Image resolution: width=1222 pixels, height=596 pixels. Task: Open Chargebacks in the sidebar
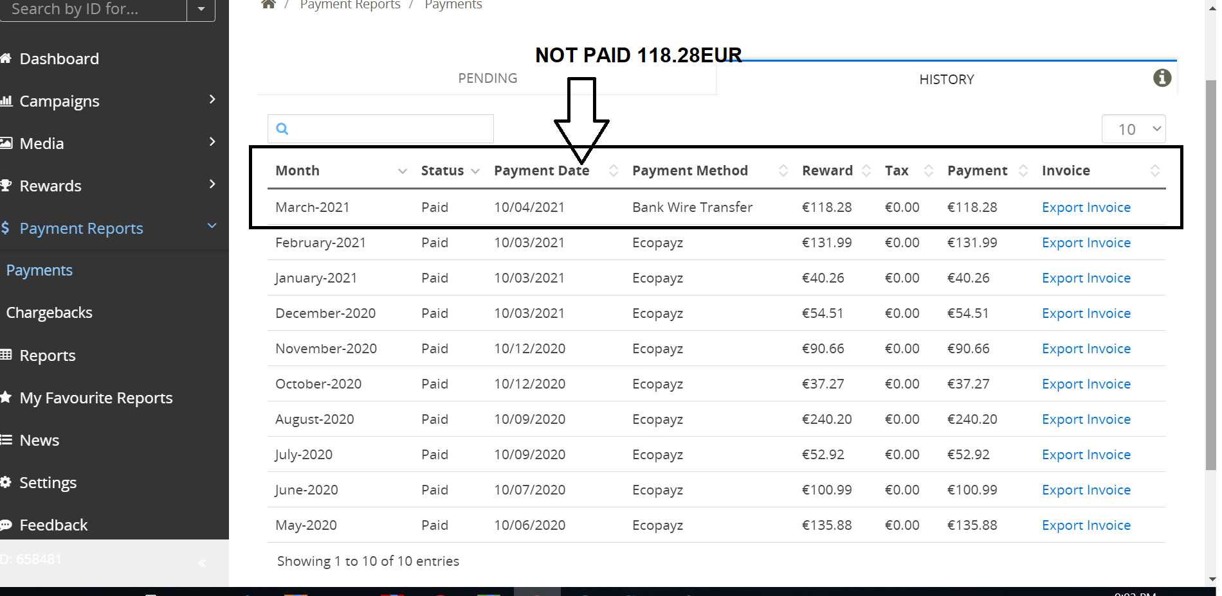(x=50, y=313)
